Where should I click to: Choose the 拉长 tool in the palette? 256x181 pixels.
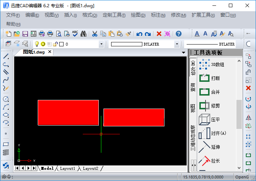210,161
